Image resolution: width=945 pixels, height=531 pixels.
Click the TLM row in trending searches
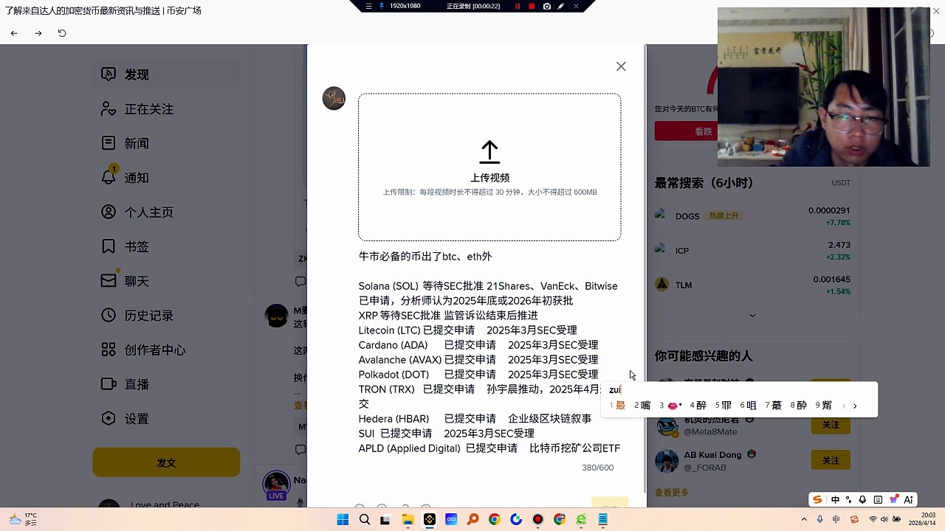[x=752, y=285]
